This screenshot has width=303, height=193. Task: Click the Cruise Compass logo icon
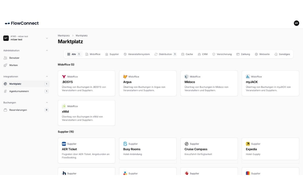pos(187,144)
